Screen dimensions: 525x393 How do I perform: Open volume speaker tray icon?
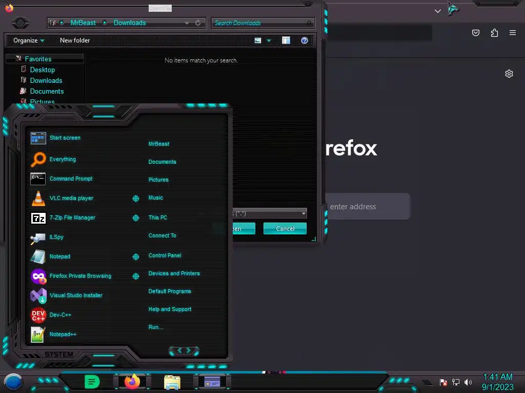[x=468, y=382]
